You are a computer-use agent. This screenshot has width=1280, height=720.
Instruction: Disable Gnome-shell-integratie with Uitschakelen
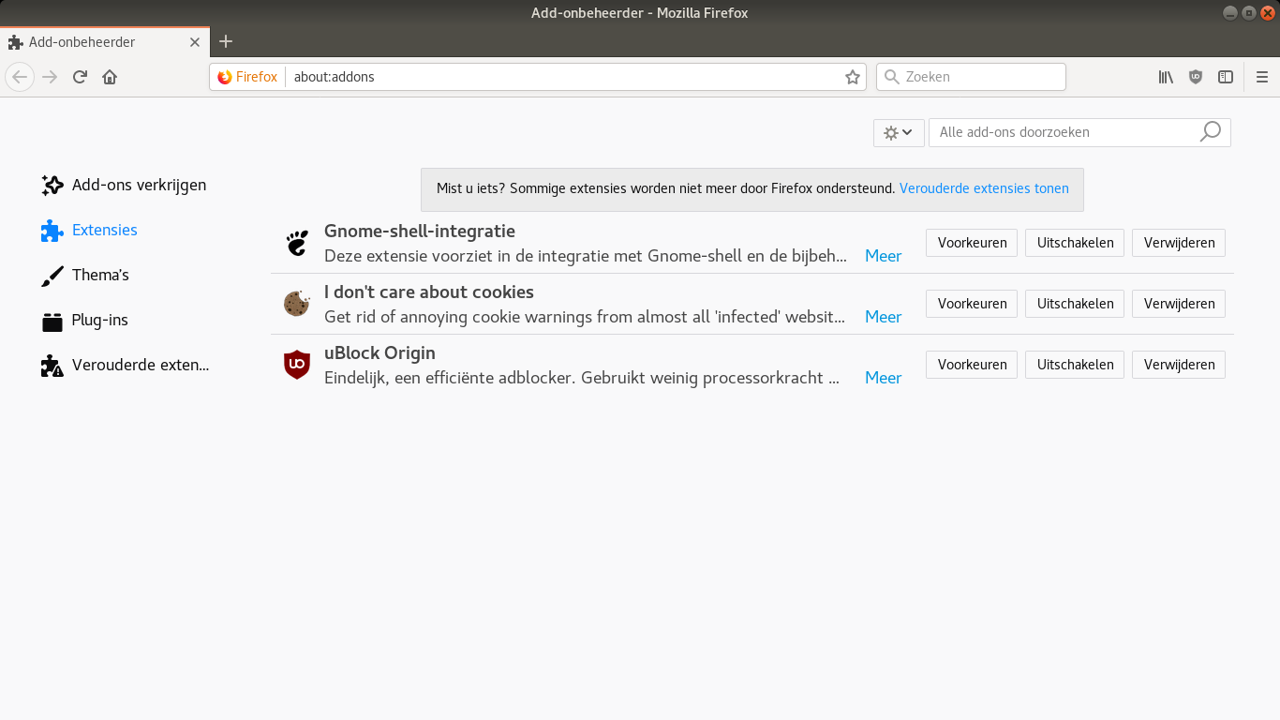(1075, 243)
